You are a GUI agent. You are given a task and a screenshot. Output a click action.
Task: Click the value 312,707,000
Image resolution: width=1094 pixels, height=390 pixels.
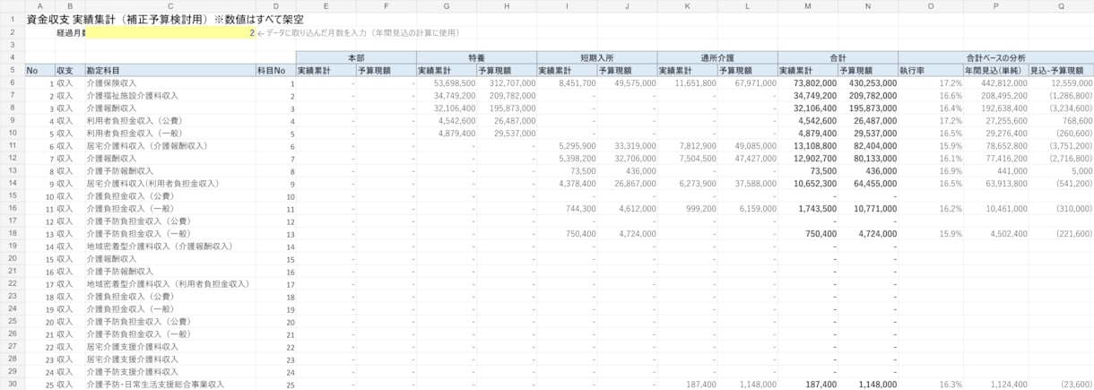point(513,82)
